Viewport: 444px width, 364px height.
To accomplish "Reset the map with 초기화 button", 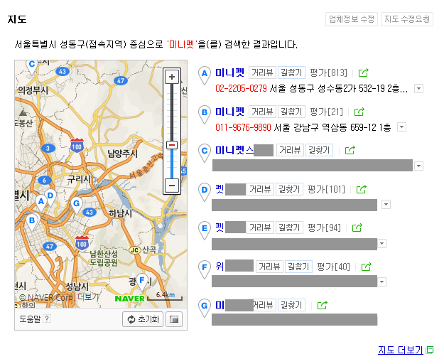I will point(143,319).
